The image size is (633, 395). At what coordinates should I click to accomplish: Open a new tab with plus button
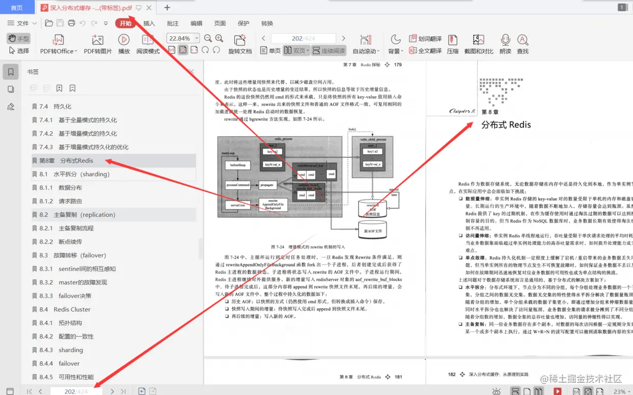click(167, 8)
